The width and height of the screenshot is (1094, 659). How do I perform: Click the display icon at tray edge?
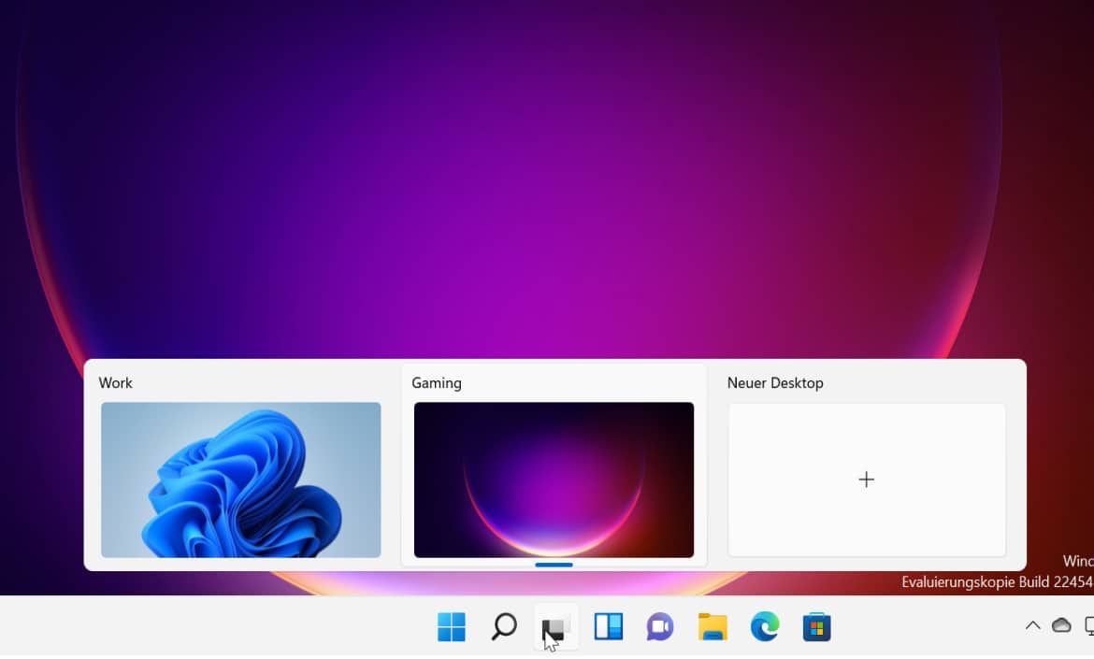[x=1088, y=625]
